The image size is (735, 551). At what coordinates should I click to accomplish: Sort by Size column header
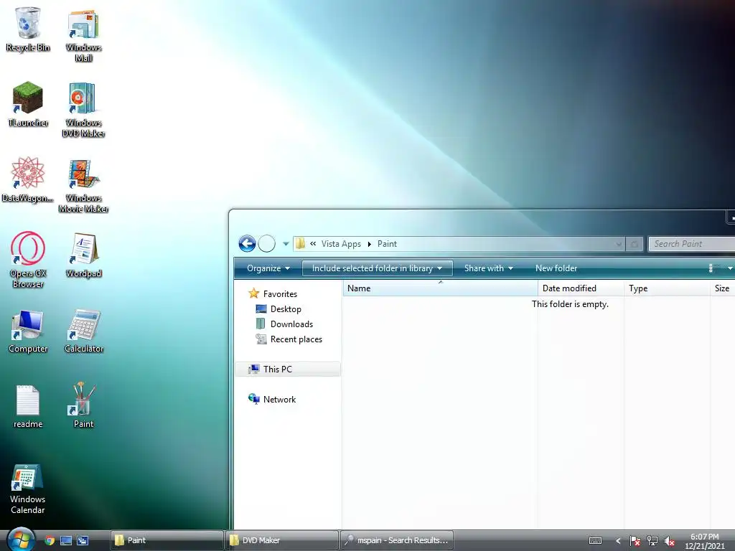point(722,288)
